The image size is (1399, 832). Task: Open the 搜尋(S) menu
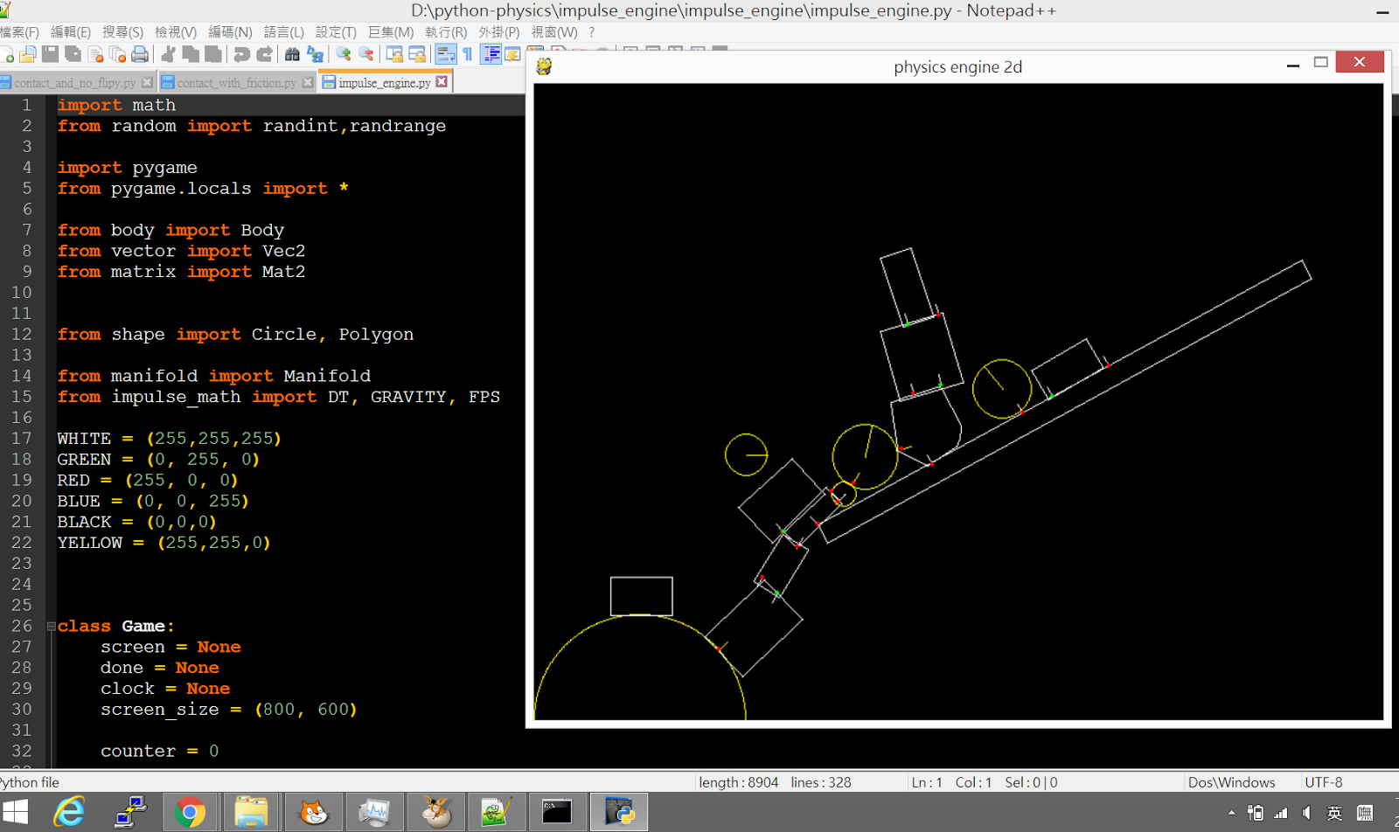(x=122, y=32)
